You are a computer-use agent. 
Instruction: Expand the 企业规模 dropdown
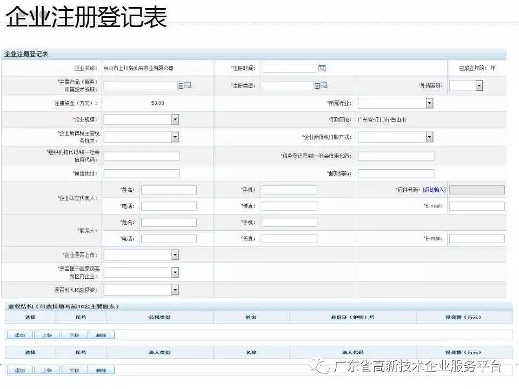pyautogui.click(x=175, y=119)
